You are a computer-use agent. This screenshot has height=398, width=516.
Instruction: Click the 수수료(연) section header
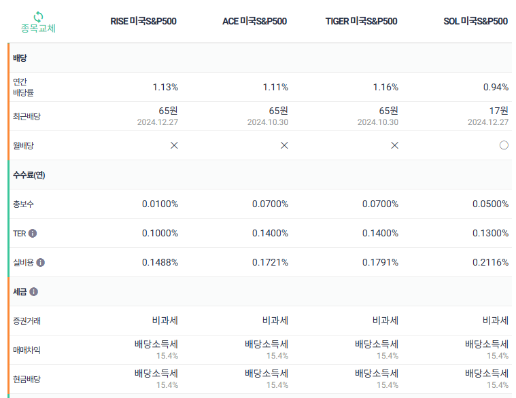click(29, 175)
